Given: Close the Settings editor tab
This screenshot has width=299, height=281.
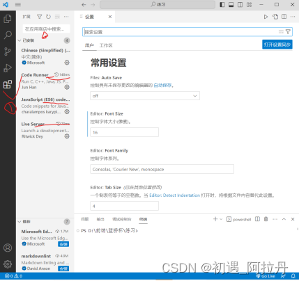Looking at the screenshot, I should 110,17.
